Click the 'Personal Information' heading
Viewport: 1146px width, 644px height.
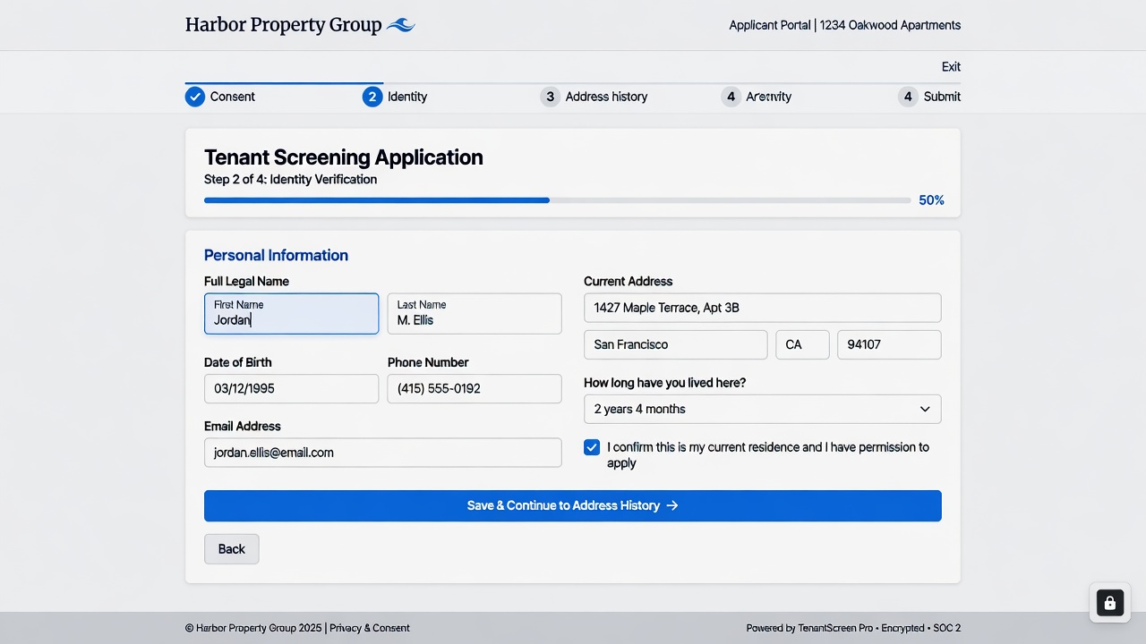click(x=277, y=255)
